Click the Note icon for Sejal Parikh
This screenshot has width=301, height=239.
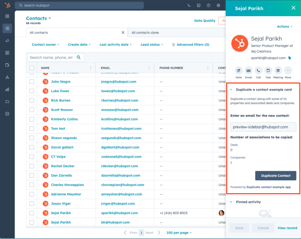pyautogui.click(x=239, y=70)
